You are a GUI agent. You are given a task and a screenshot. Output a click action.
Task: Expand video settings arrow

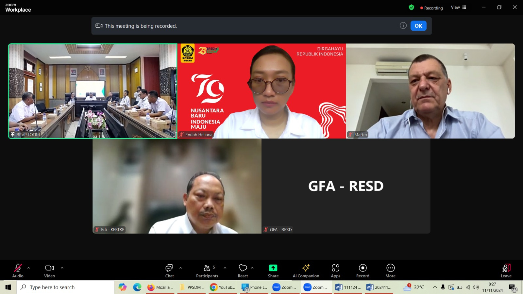pos(62,268)
